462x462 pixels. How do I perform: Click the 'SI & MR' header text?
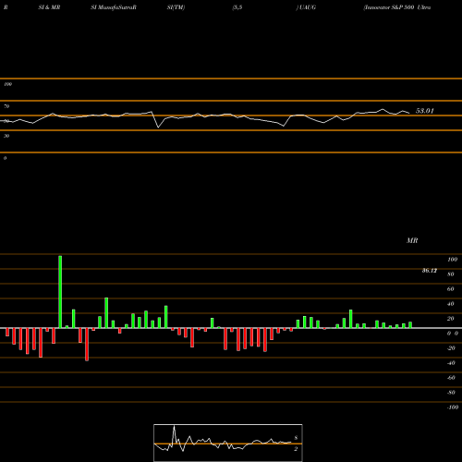49,7
